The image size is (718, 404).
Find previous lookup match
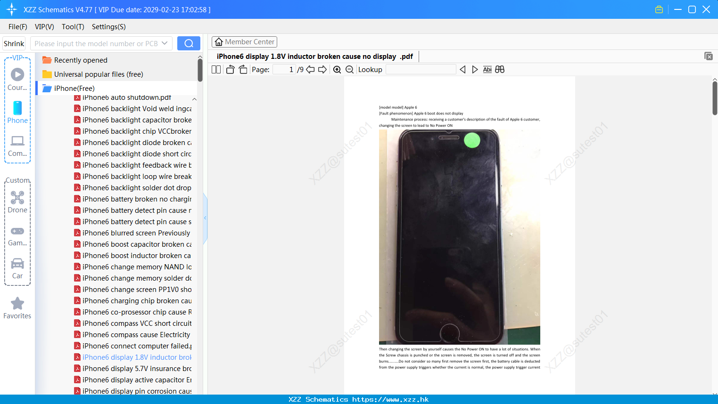click(x=462, y=69)
